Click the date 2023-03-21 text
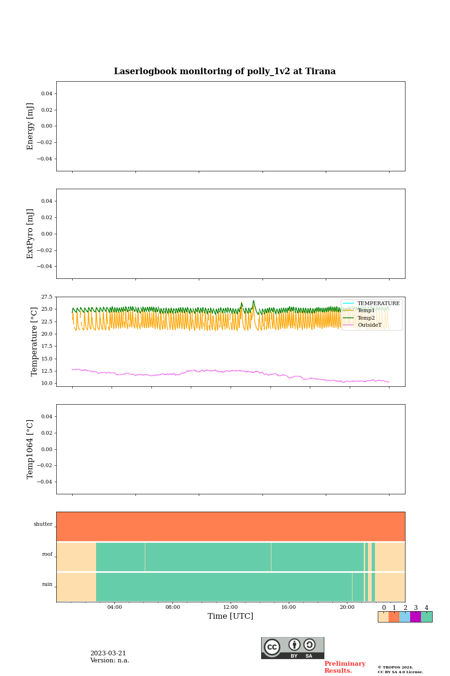450x676 pixels. [x=108, y=653]
